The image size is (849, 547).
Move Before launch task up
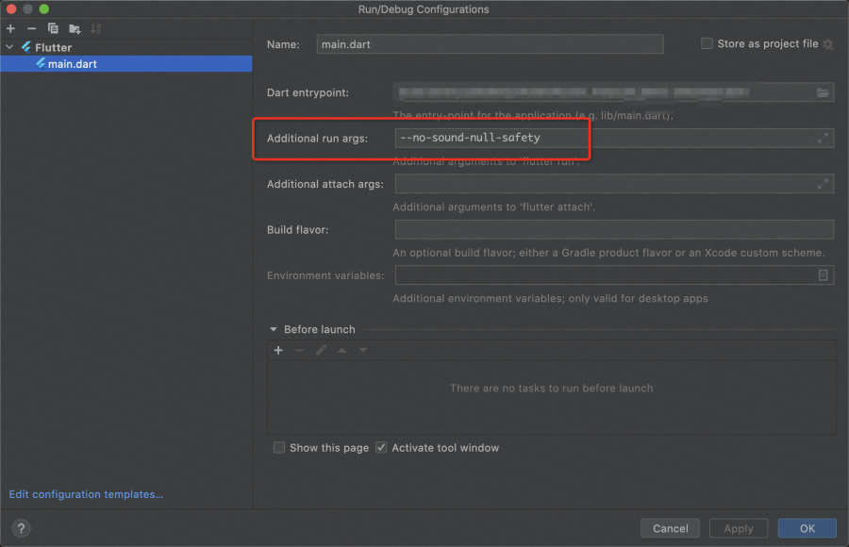(341, 351)
